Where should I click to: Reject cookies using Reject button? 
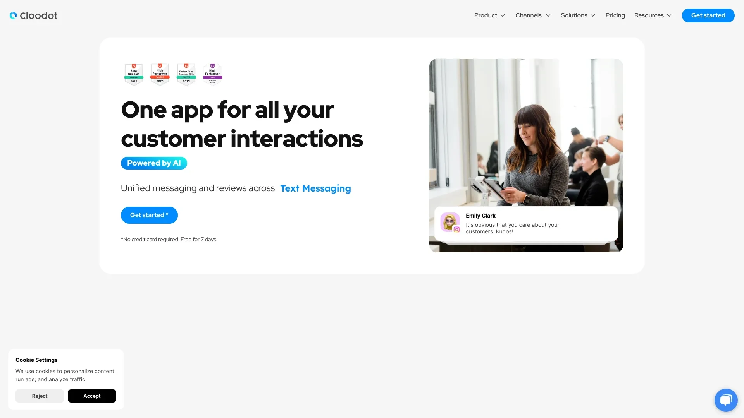click(40, 396)
